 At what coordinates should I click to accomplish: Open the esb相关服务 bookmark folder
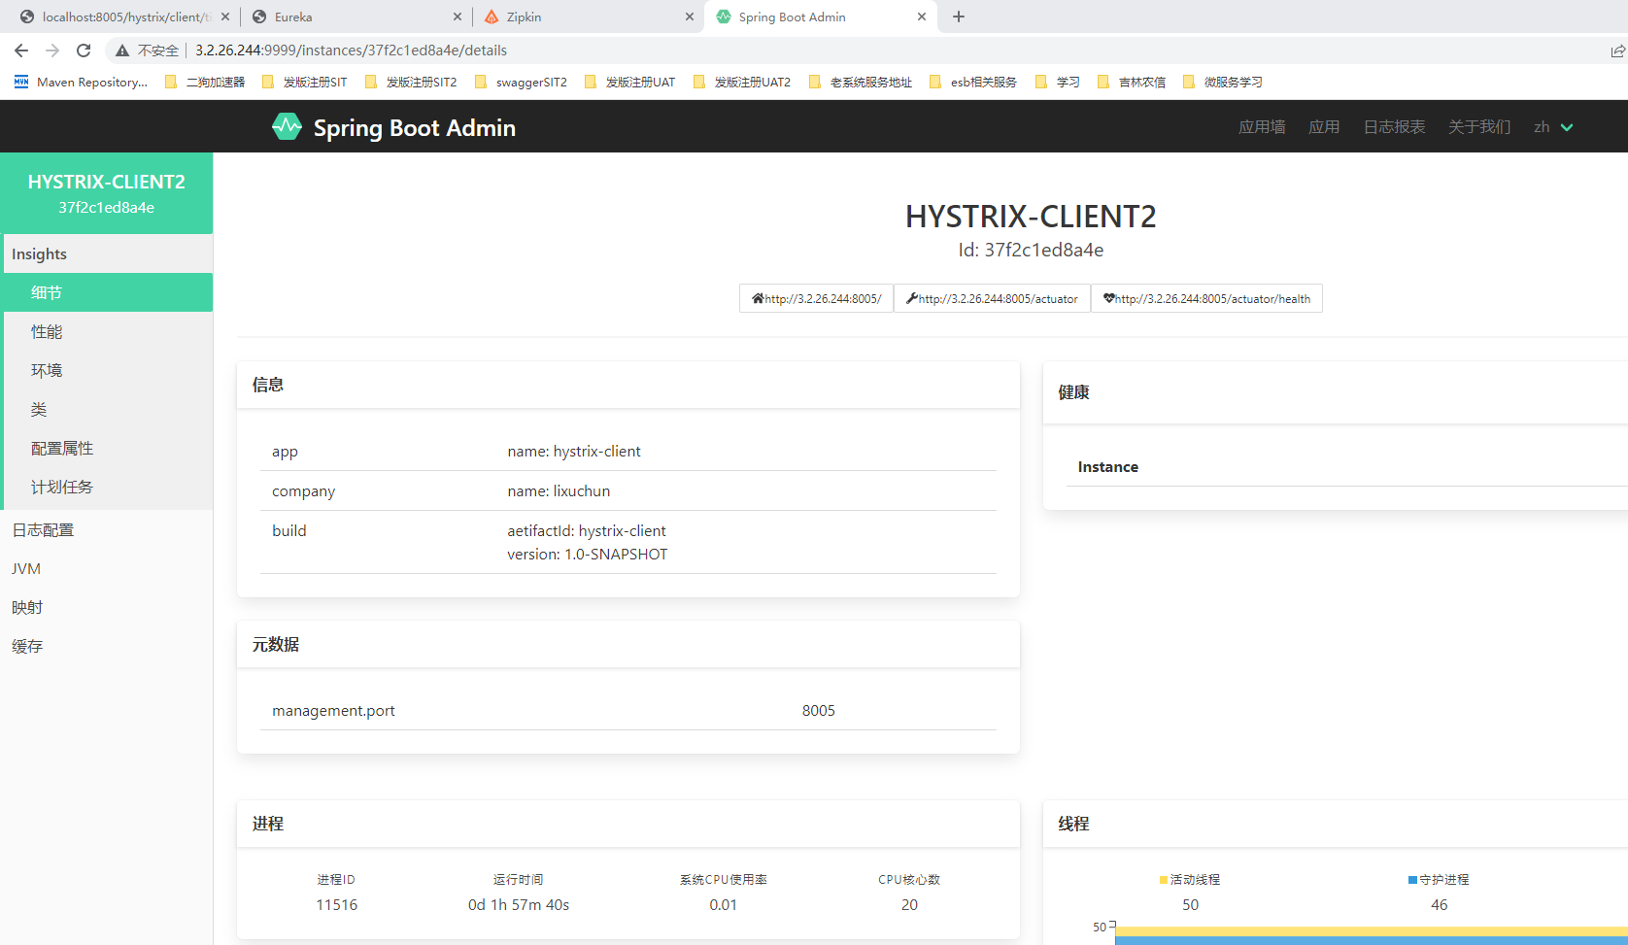tap(973, 83)
